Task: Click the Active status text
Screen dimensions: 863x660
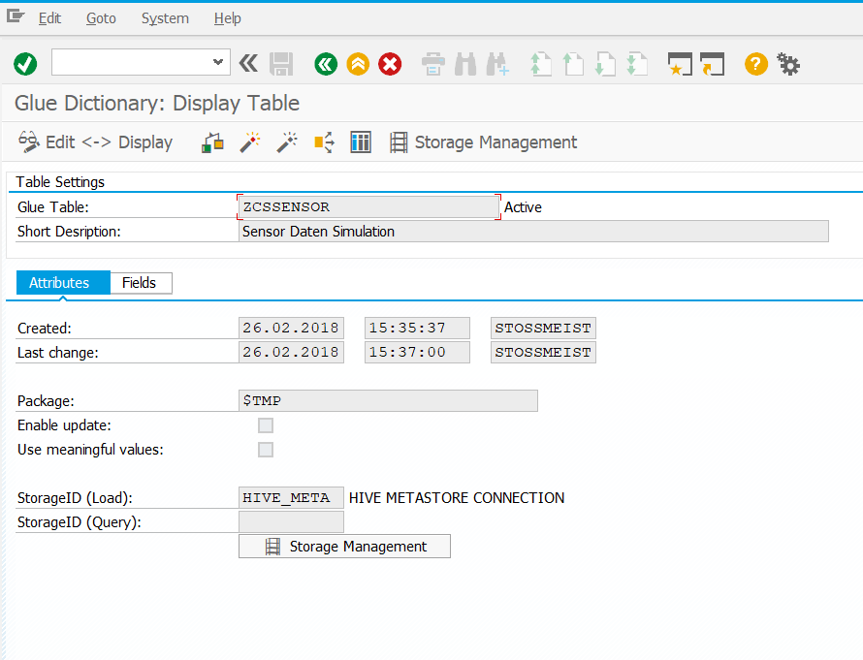Action: click(x=523, y=207)
